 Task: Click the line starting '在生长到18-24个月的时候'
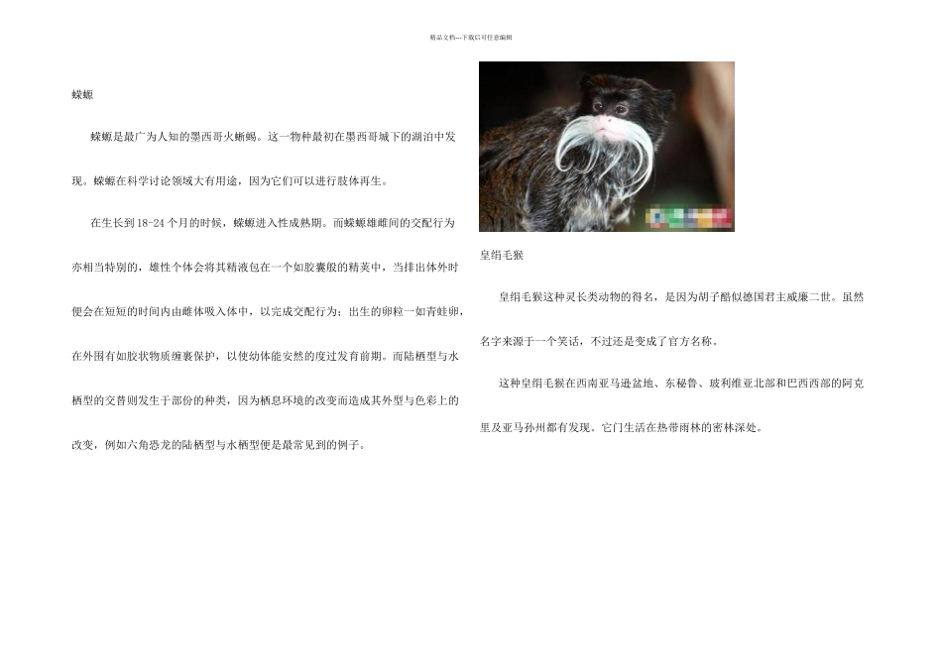coord(272,223)
